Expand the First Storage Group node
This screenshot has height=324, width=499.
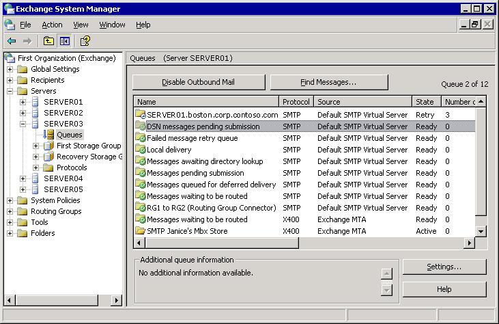point(35,146)
